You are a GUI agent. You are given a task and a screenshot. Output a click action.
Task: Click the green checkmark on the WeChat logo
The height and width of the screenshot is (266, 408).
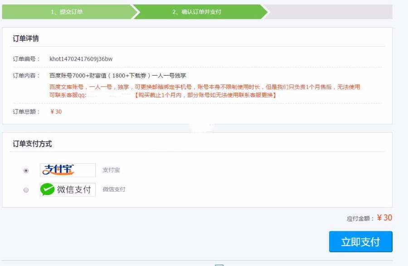[47, 189]
